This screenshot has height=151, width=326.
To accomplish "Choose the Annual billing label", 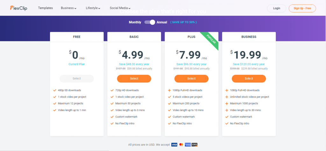I will [162, 22].
